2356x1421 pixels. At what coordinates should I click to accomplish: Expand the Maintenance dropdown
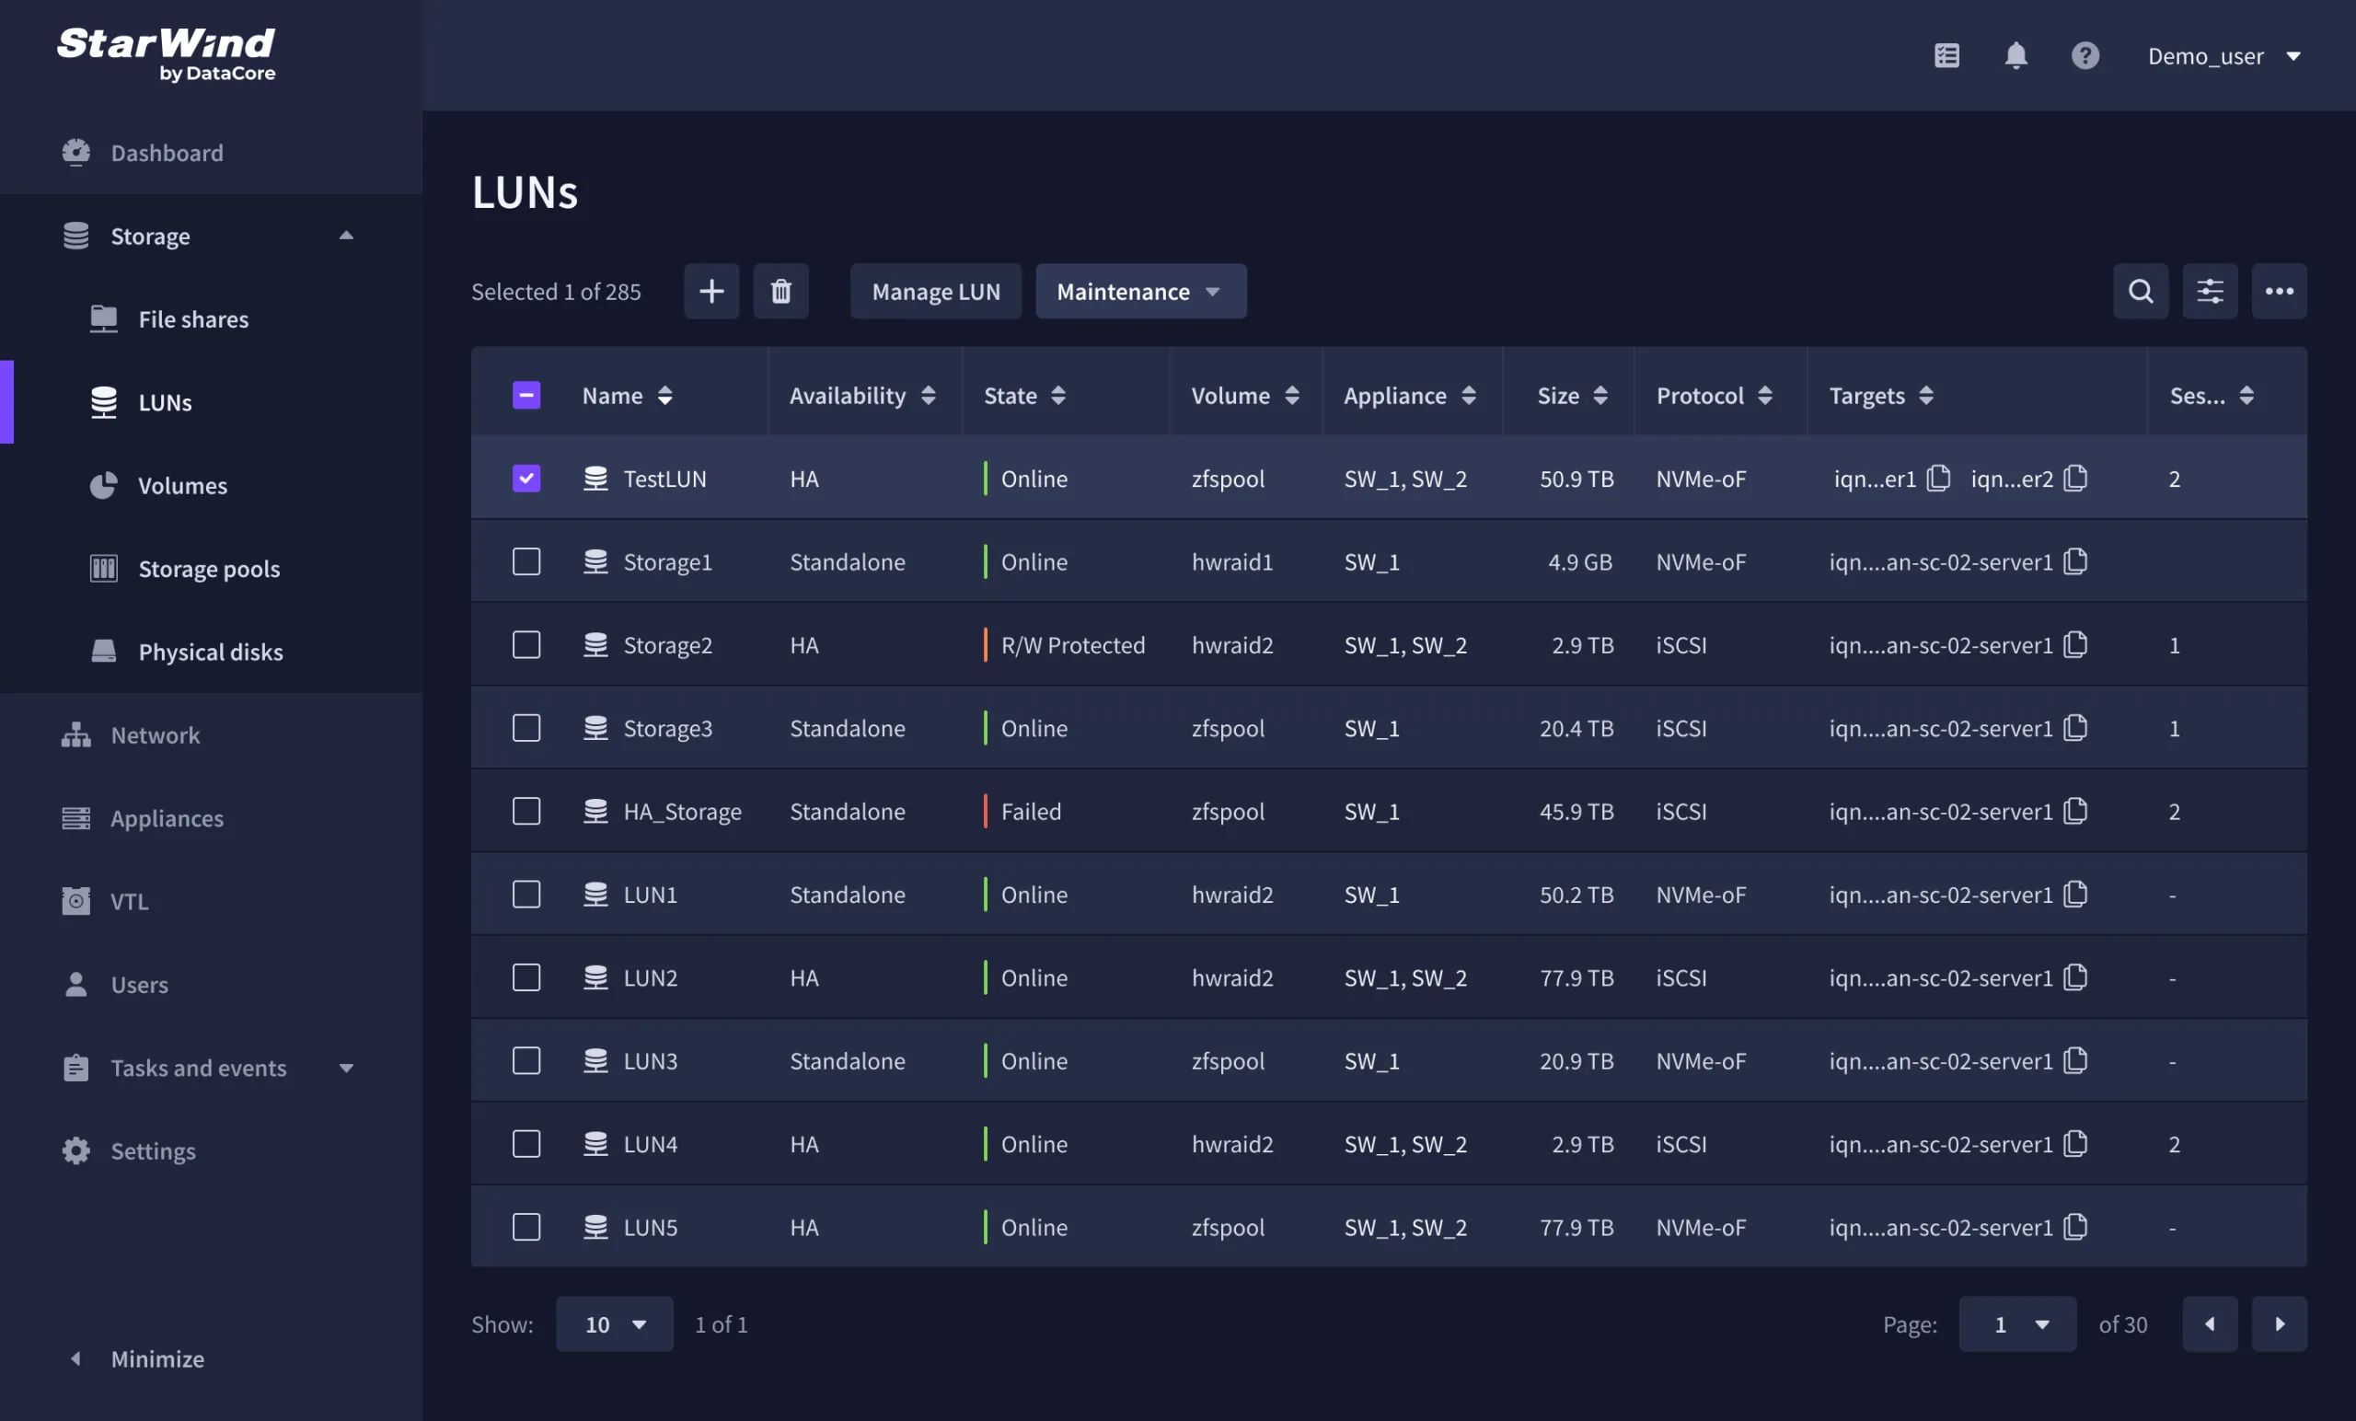click(1139, 291)
